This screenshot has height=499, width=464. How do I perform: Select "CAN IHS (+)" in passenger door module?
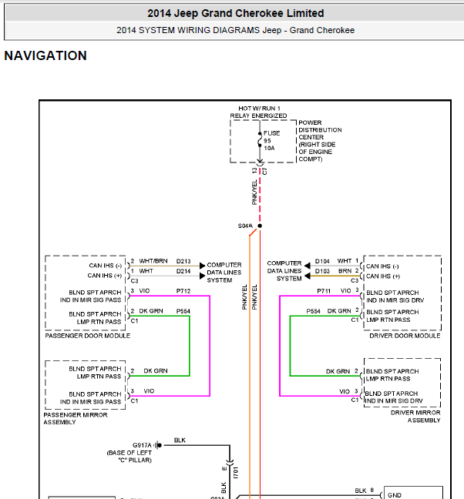click(x=105, y=276)
